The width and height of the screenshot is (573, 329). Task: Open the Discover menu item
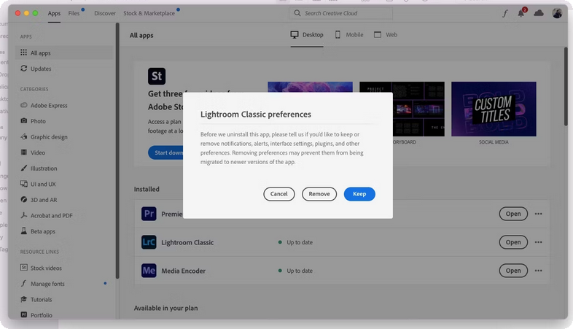click(105, 13)
